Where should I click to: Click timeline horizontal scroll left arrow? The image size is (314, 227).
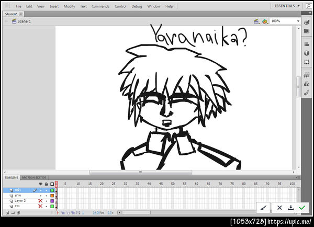(119, 212)
